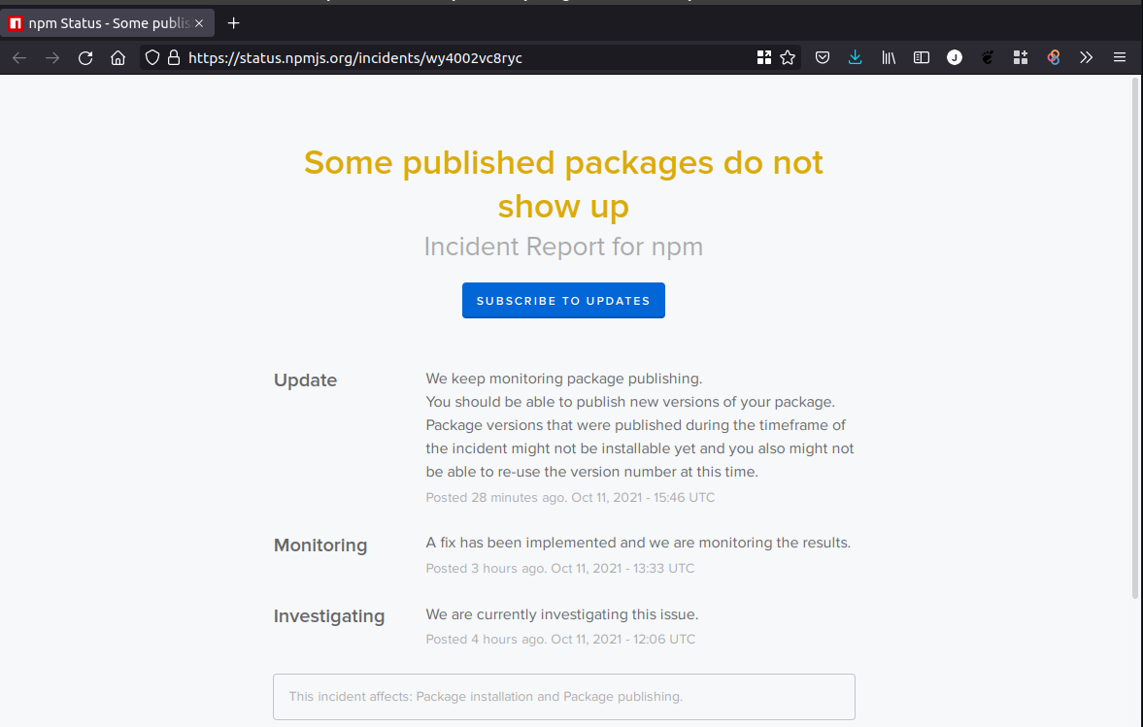
Task: Open a new tab with plus
Action: point(233,23)
